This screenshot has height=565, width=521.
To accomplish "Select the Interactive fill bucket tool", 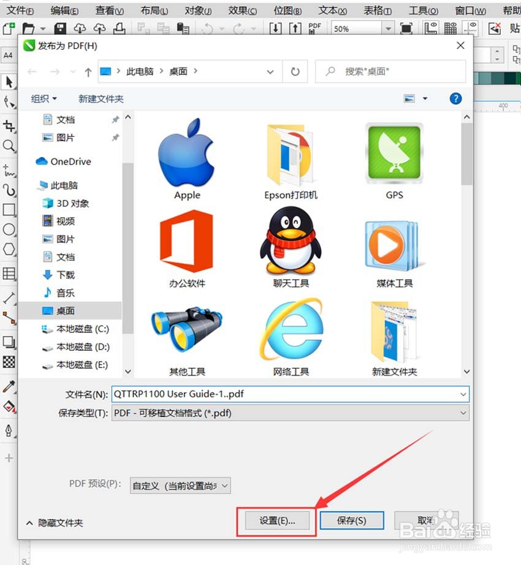I will coord(9,407).
